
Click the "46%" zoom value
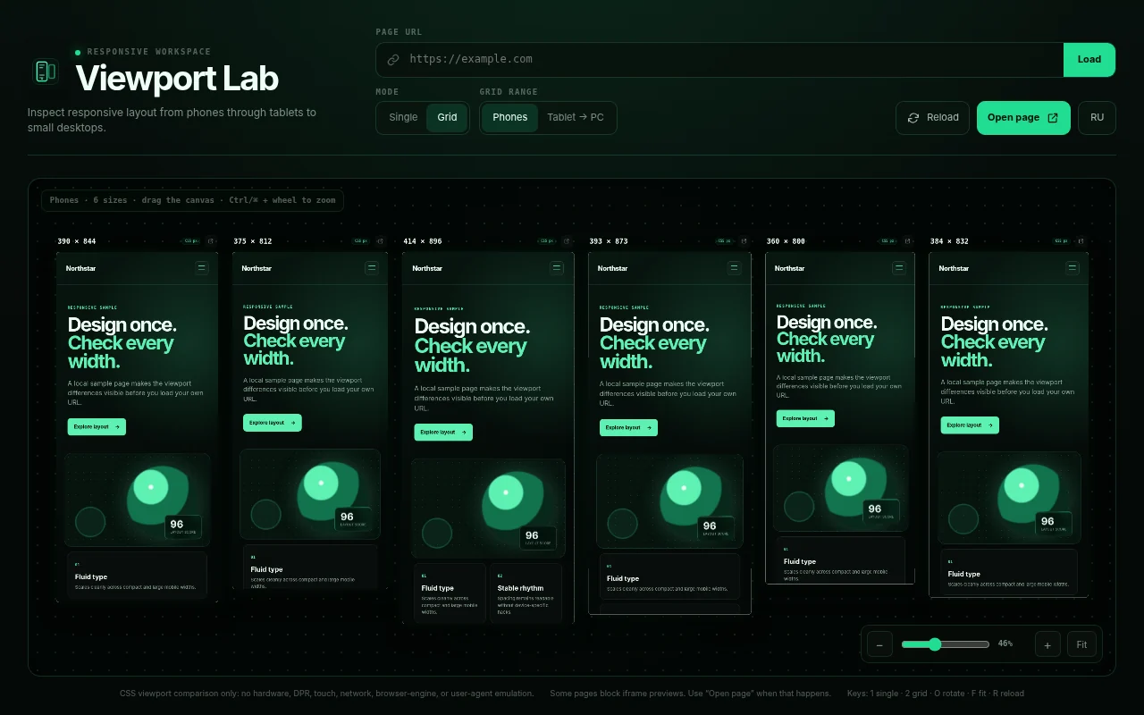coord(1005,643)
